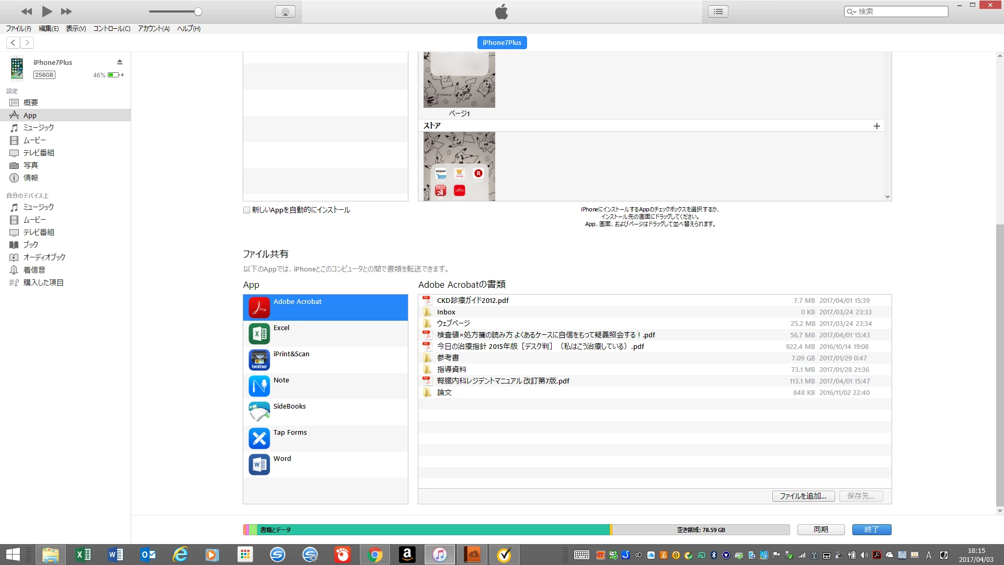Image resolution: width=1004 pixels, height=565 pixels.
Task: Open the 着信音 sidebar item
Action: click(34, 270)
